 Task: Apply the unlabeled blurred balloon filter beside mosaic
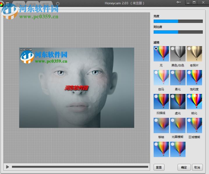(x=178, y=149)
